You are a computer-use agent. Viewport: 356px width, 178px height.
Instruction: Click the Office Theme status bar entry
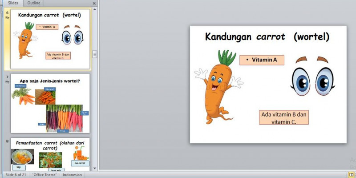click(44, 175)
